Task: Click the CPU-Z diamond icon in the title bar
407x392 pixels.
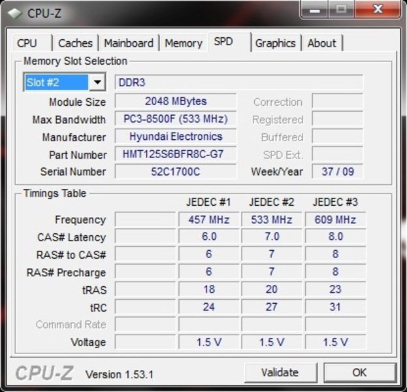Action: [x=14, y=14]
